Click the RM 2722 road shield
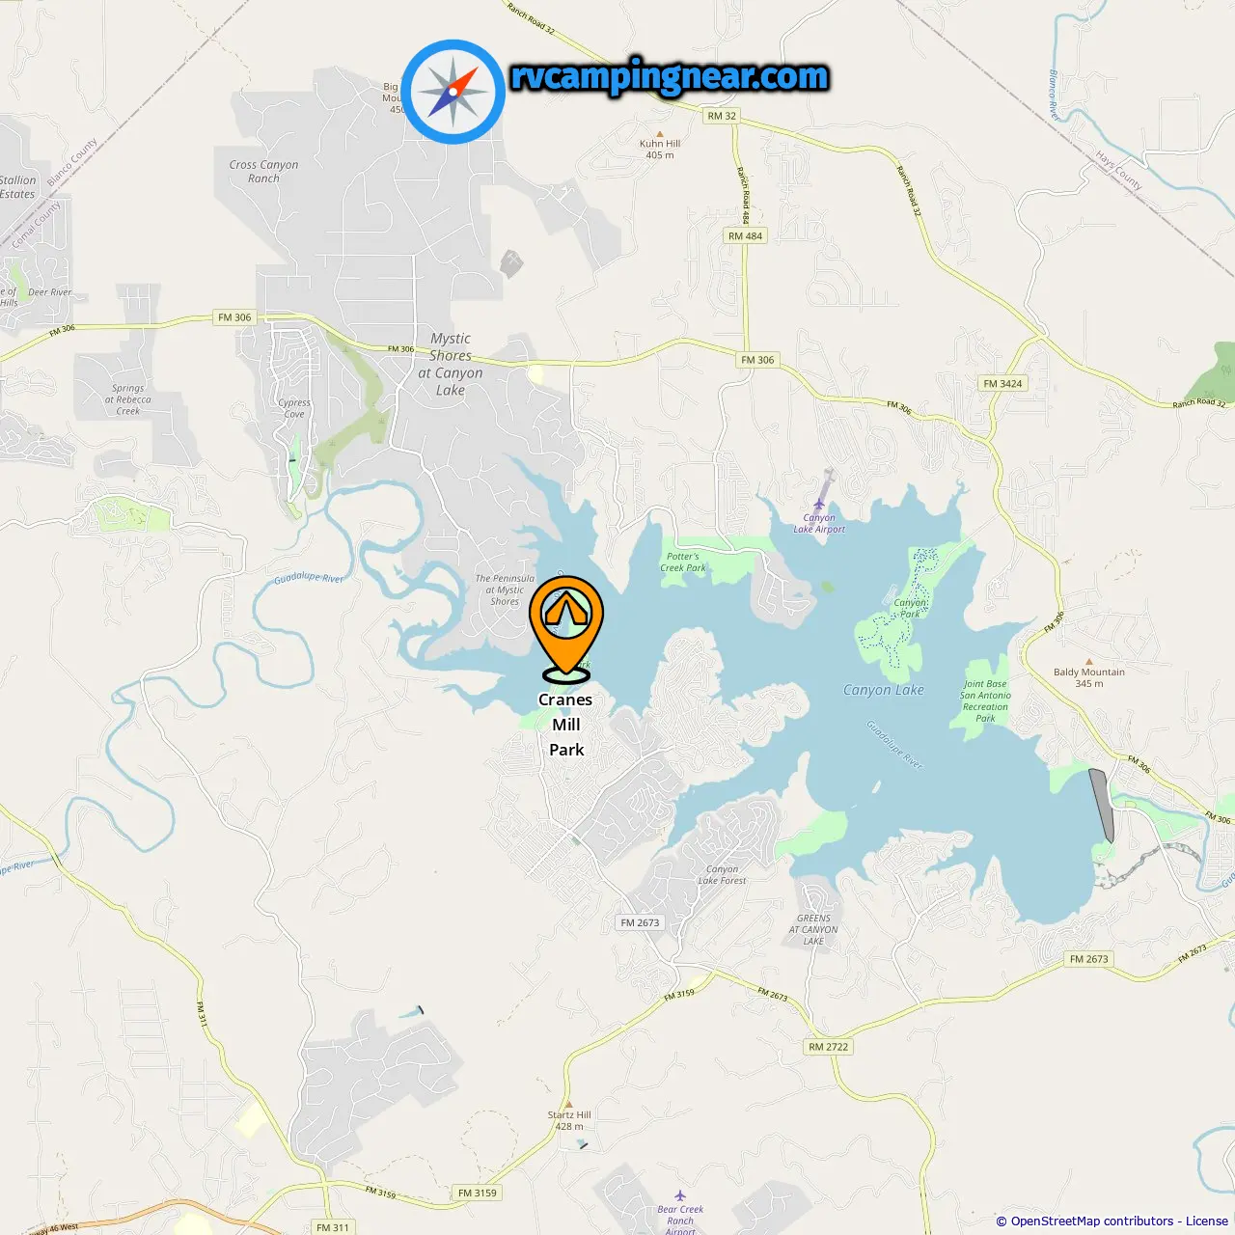The image size is (1235, 1235). [x=829, y=1047]
